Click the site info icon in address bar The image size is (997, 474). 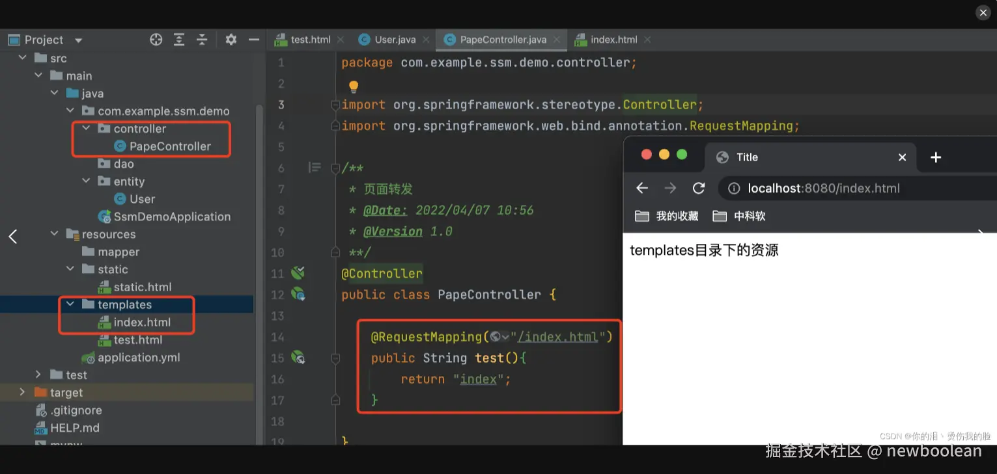[x=734, y=189]
